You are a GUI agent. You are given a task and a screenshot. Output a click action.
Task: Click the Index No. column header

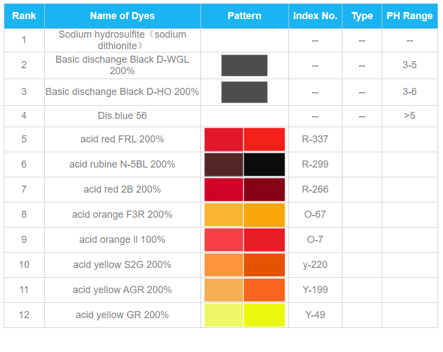(x=315, y=16)
